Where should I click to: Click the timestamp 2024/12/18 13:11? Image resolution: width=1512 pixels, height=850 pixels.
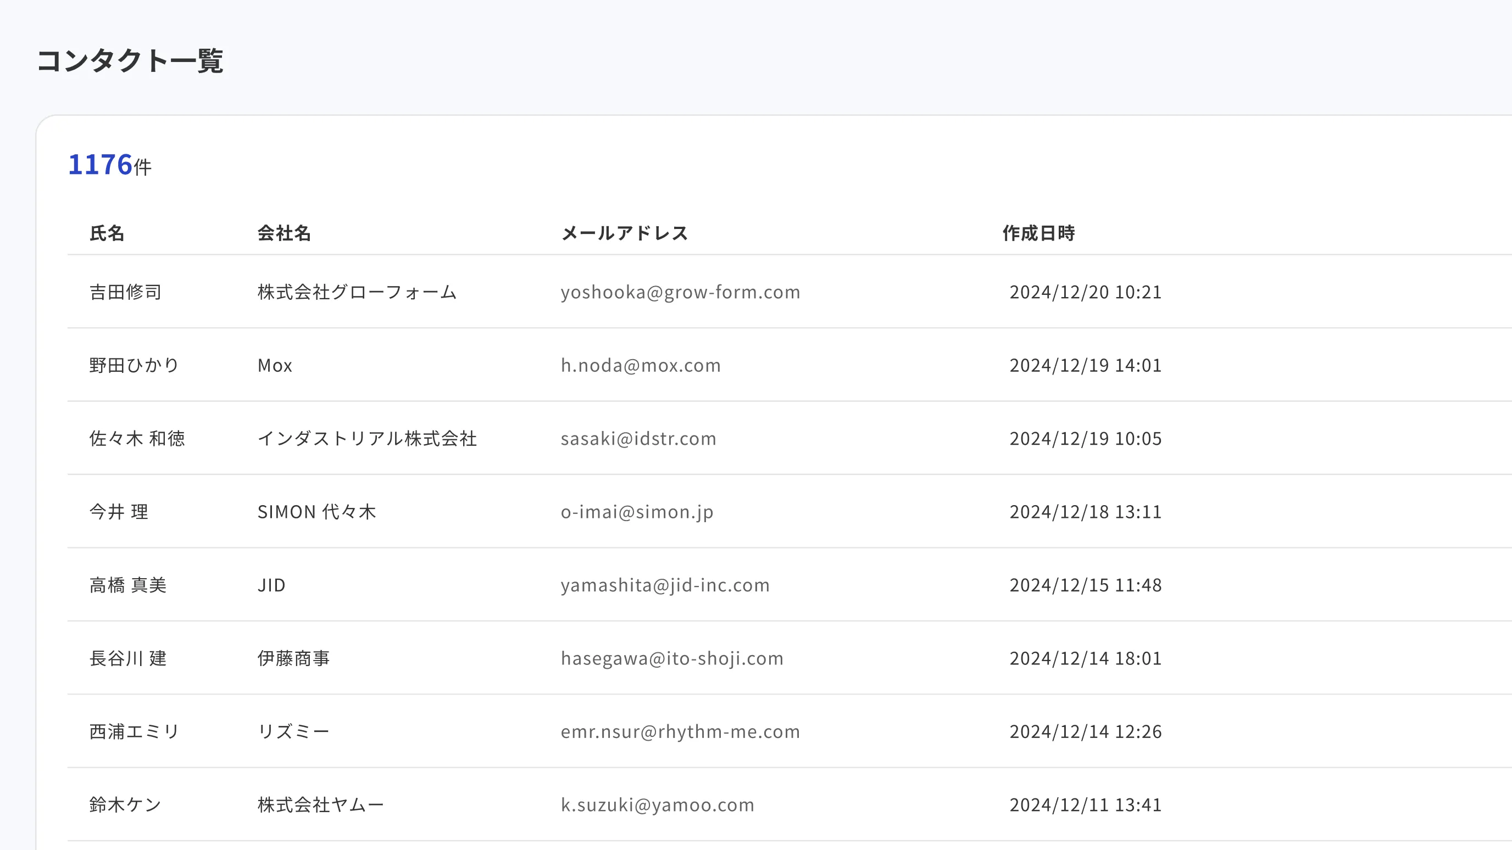coord(1085,512)
